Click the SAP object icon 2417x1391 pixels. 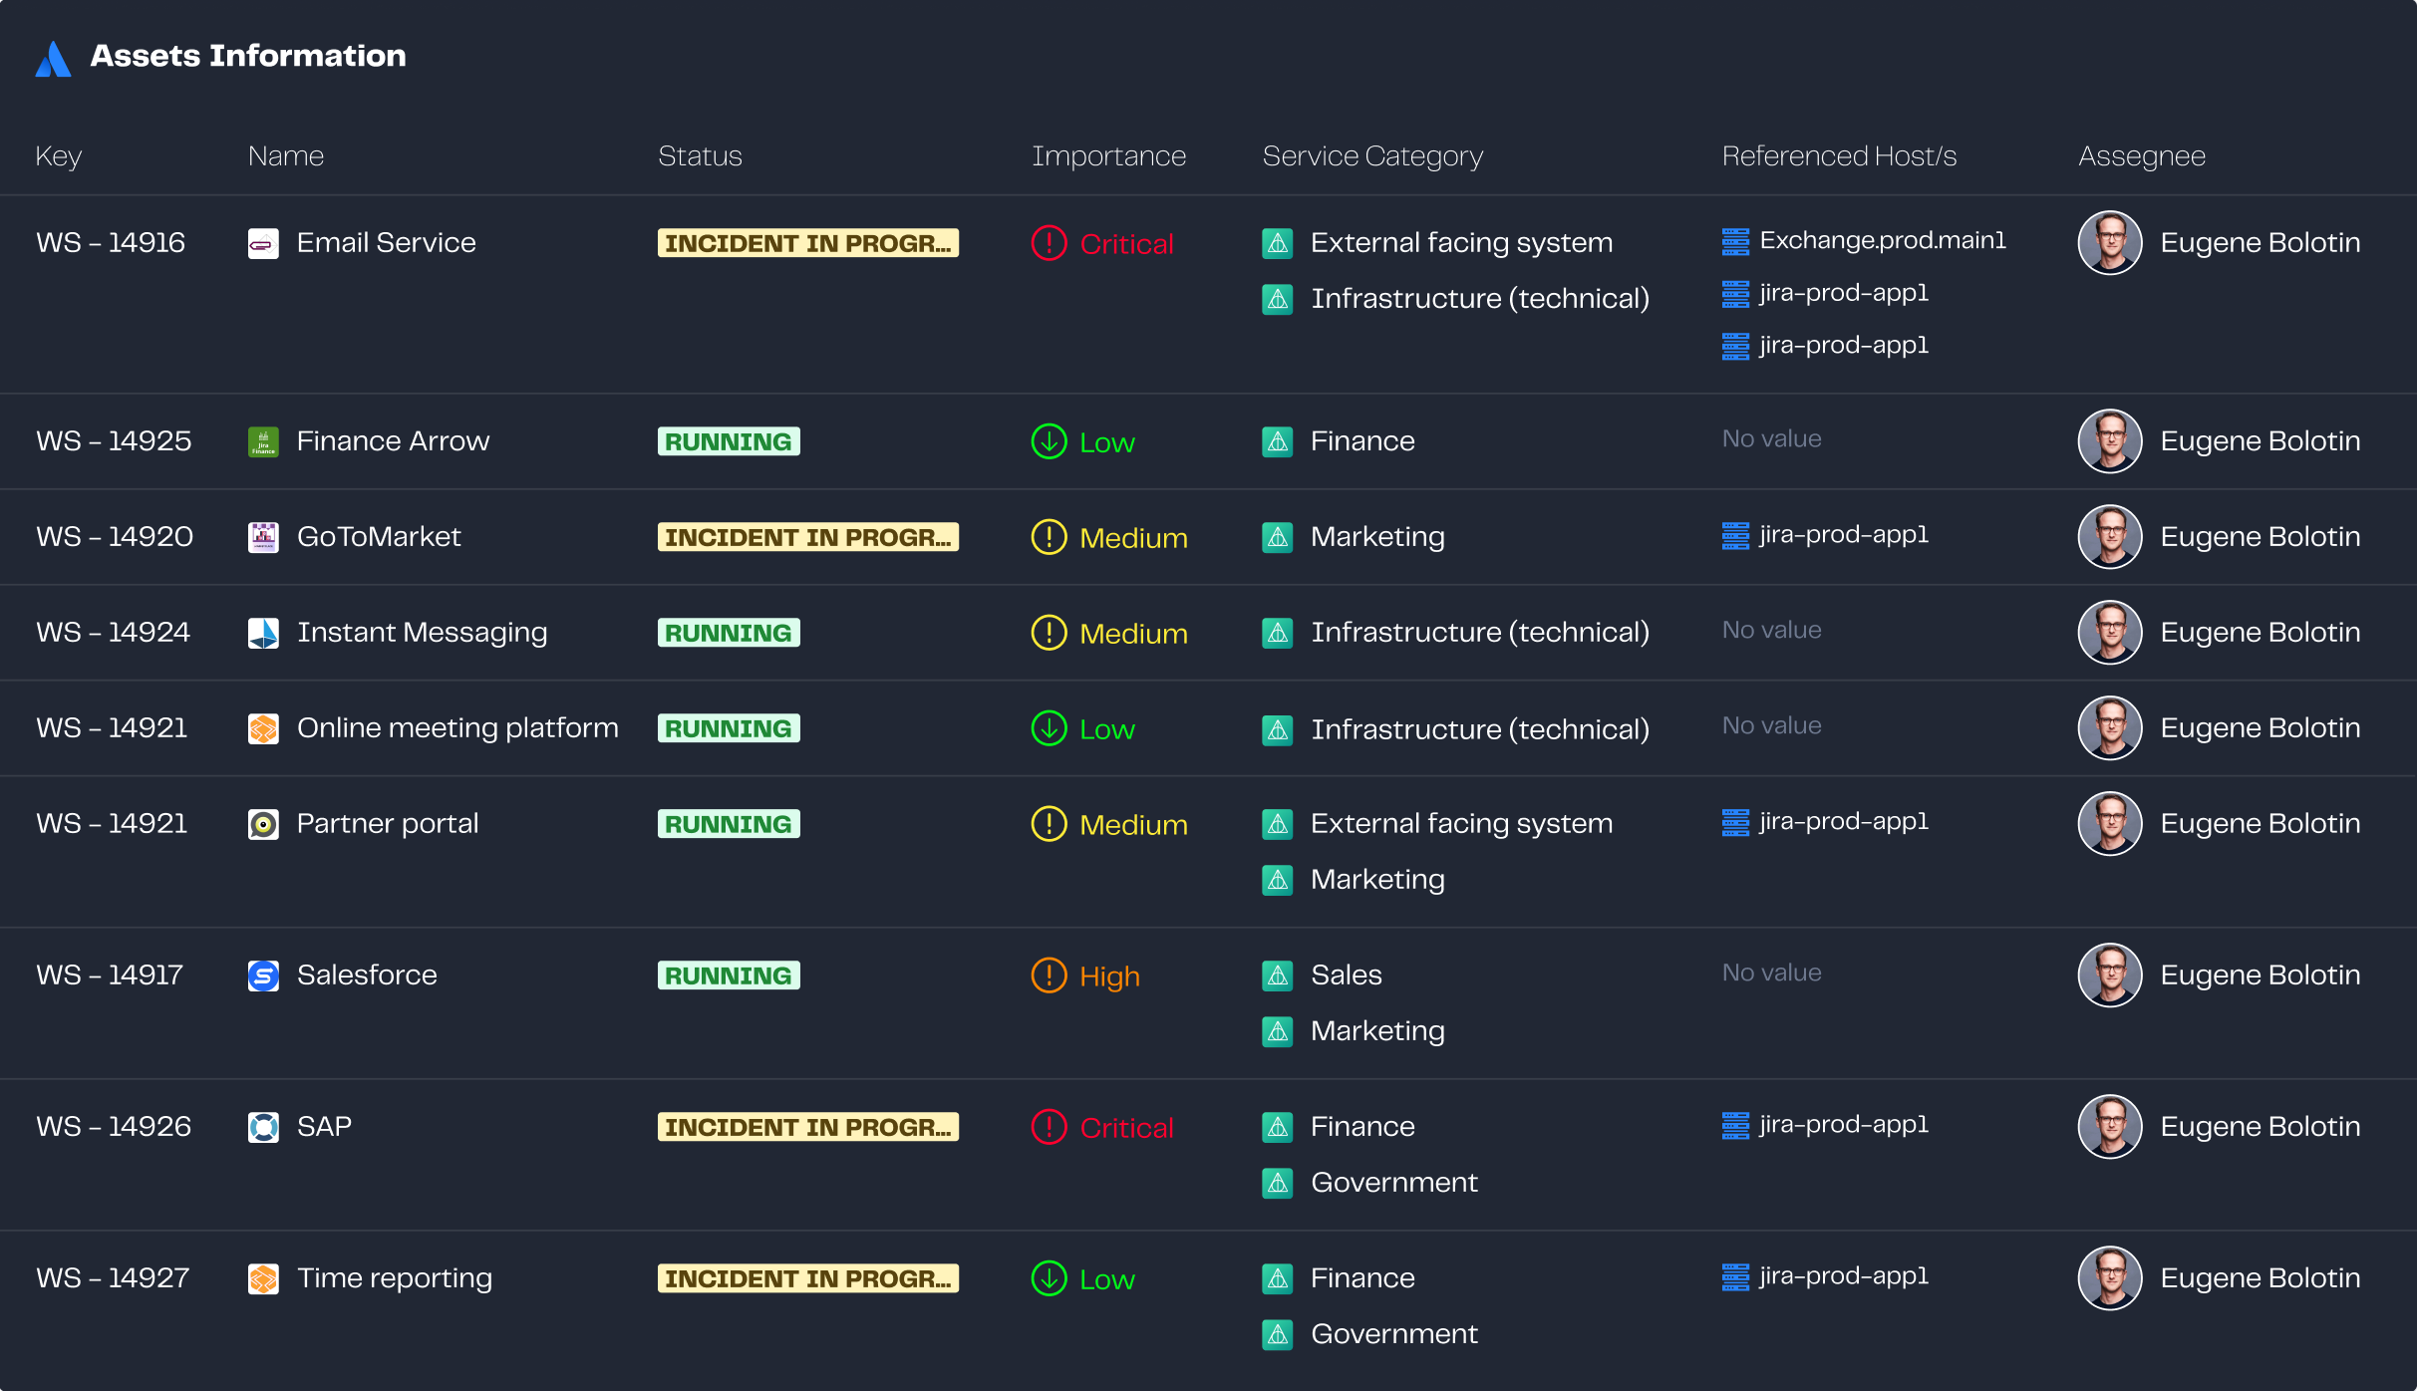[x=263, y=1128]
